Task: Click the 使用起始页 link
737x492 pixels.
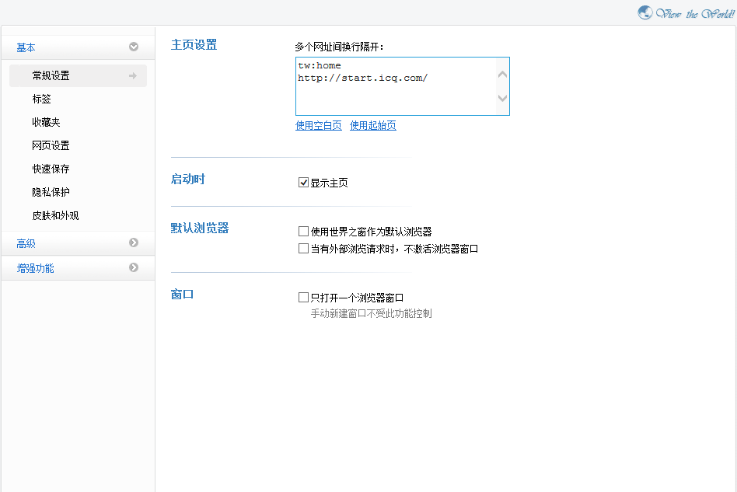Action: [x=372, y=125]
